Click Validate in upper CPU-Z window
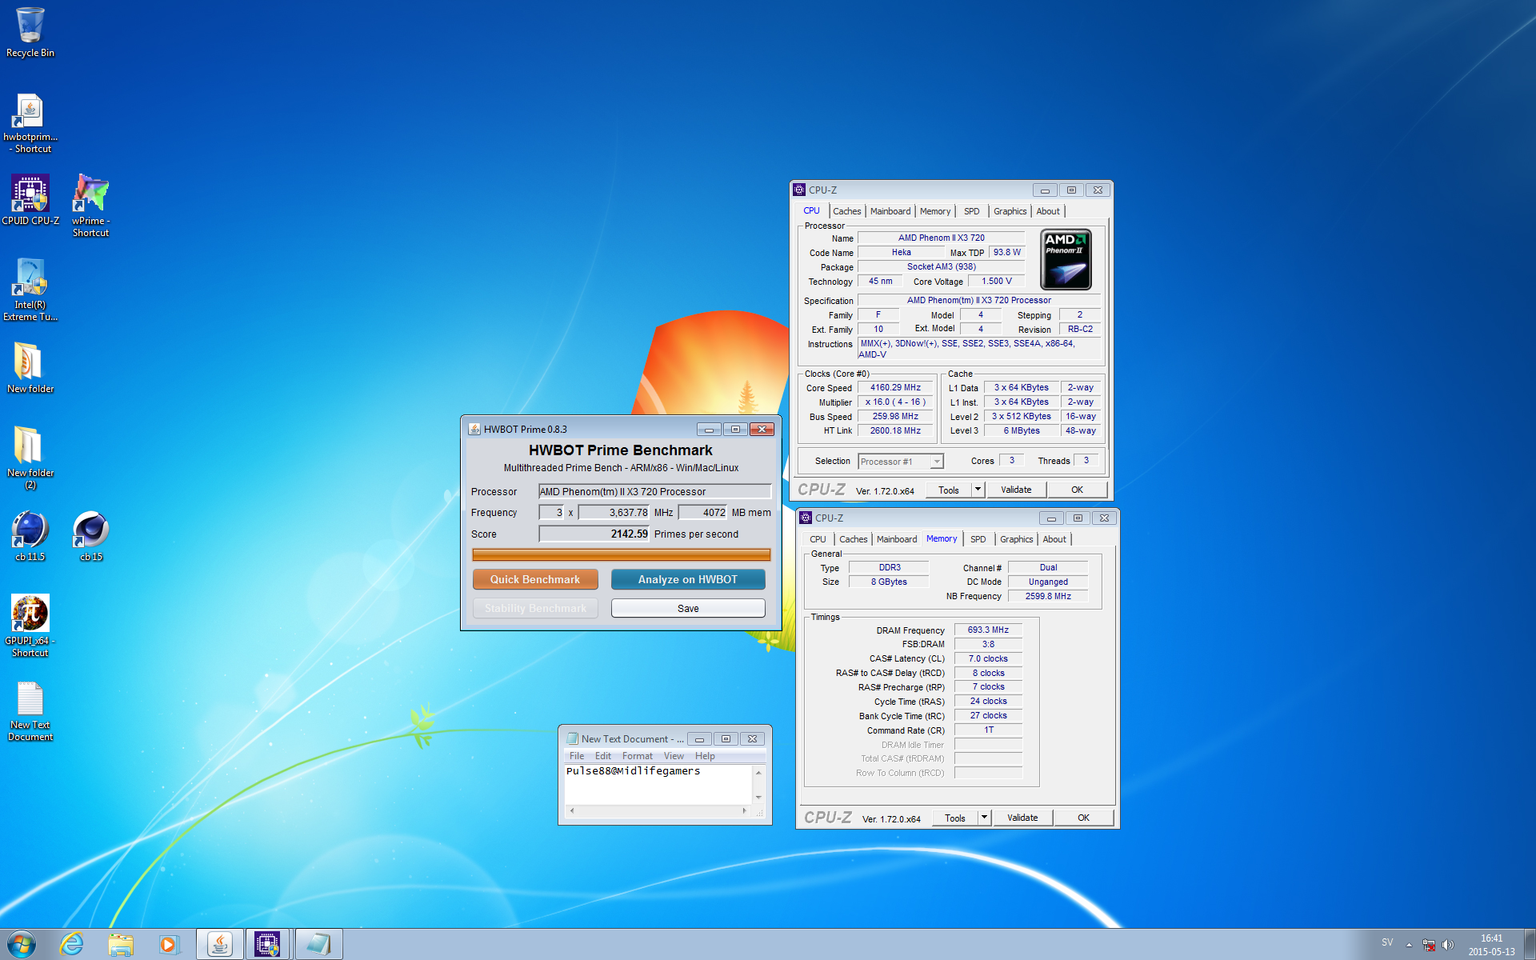The width and height of the screenshot is (1536, 960). [x=1016, y=490]
